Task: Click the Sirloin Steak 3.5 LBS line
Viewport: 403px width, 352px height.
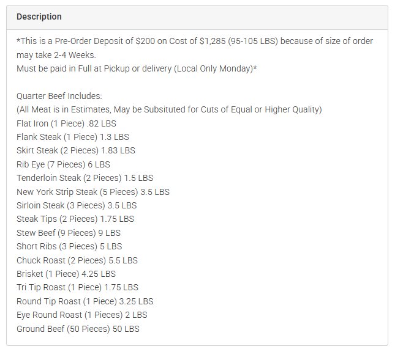Action: 77,205
